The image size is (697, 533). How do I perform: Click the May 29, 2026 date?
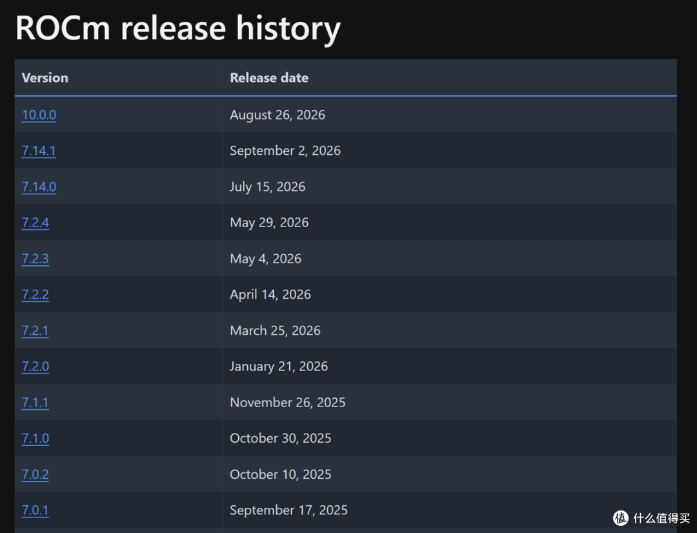click(269, 222)
